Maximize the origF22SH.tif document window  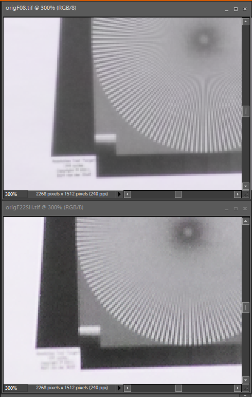236,209
